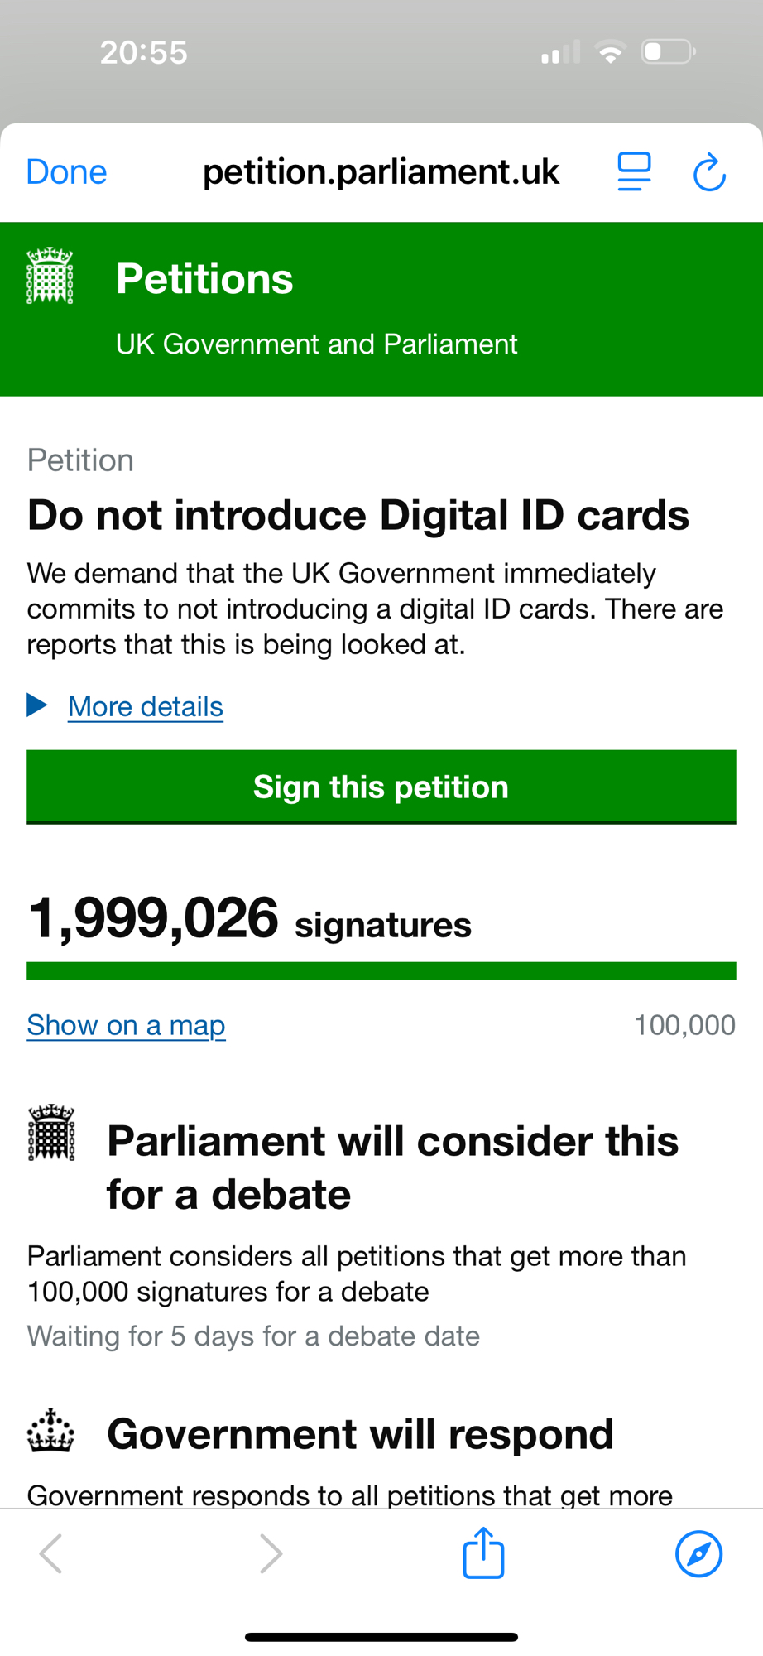
Task: Tap the reader view icon
Action: [634, 172]
